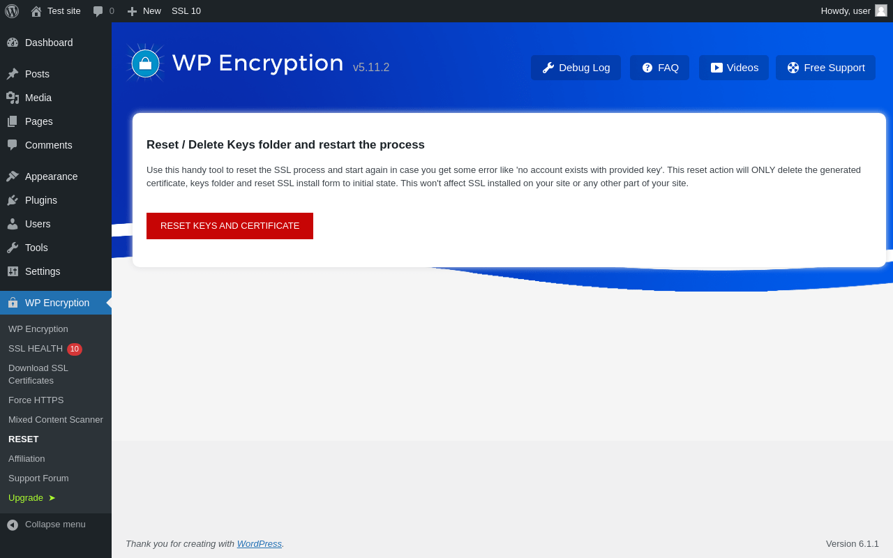
Task: Open the Test site home icon
Action: [36, 11]
